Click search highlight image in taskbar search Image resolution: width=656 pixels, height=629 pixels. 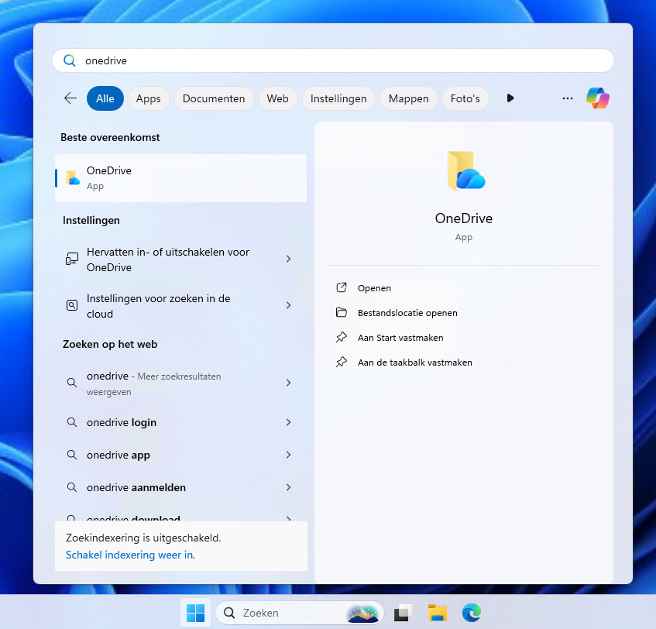(x=362, y=613)
